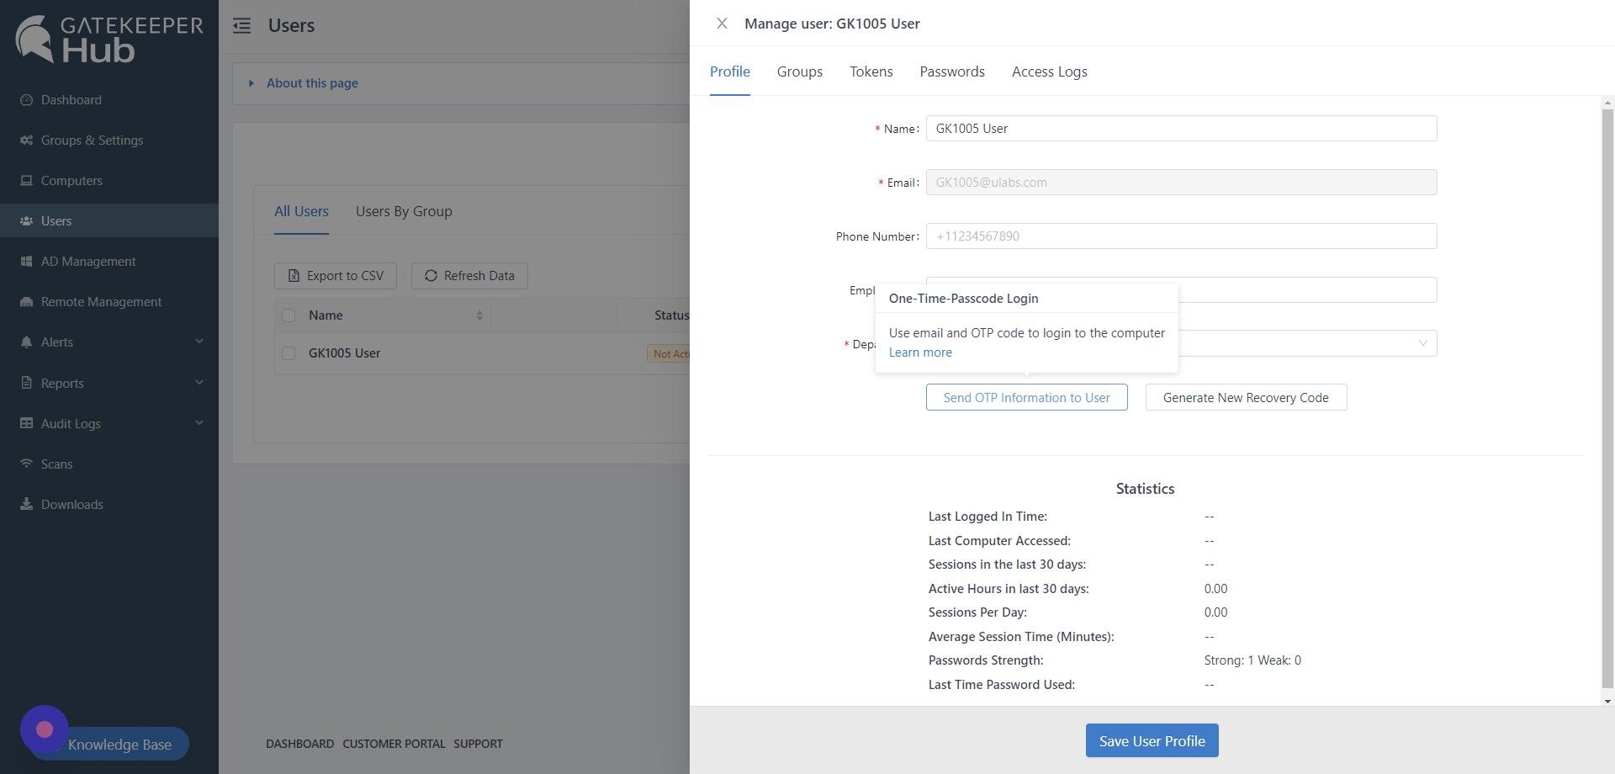Click the Name input field
This screenshot has height=774, width=1615.
coord(1181,128)
